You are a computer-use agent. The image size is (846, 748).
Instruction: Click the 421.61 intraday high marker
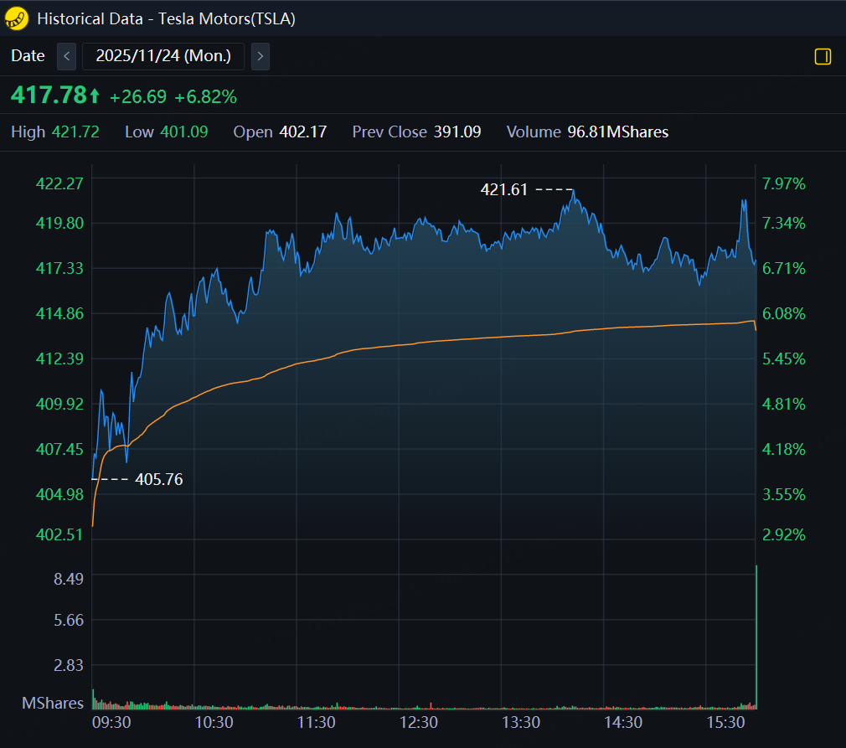coord(504,189)
